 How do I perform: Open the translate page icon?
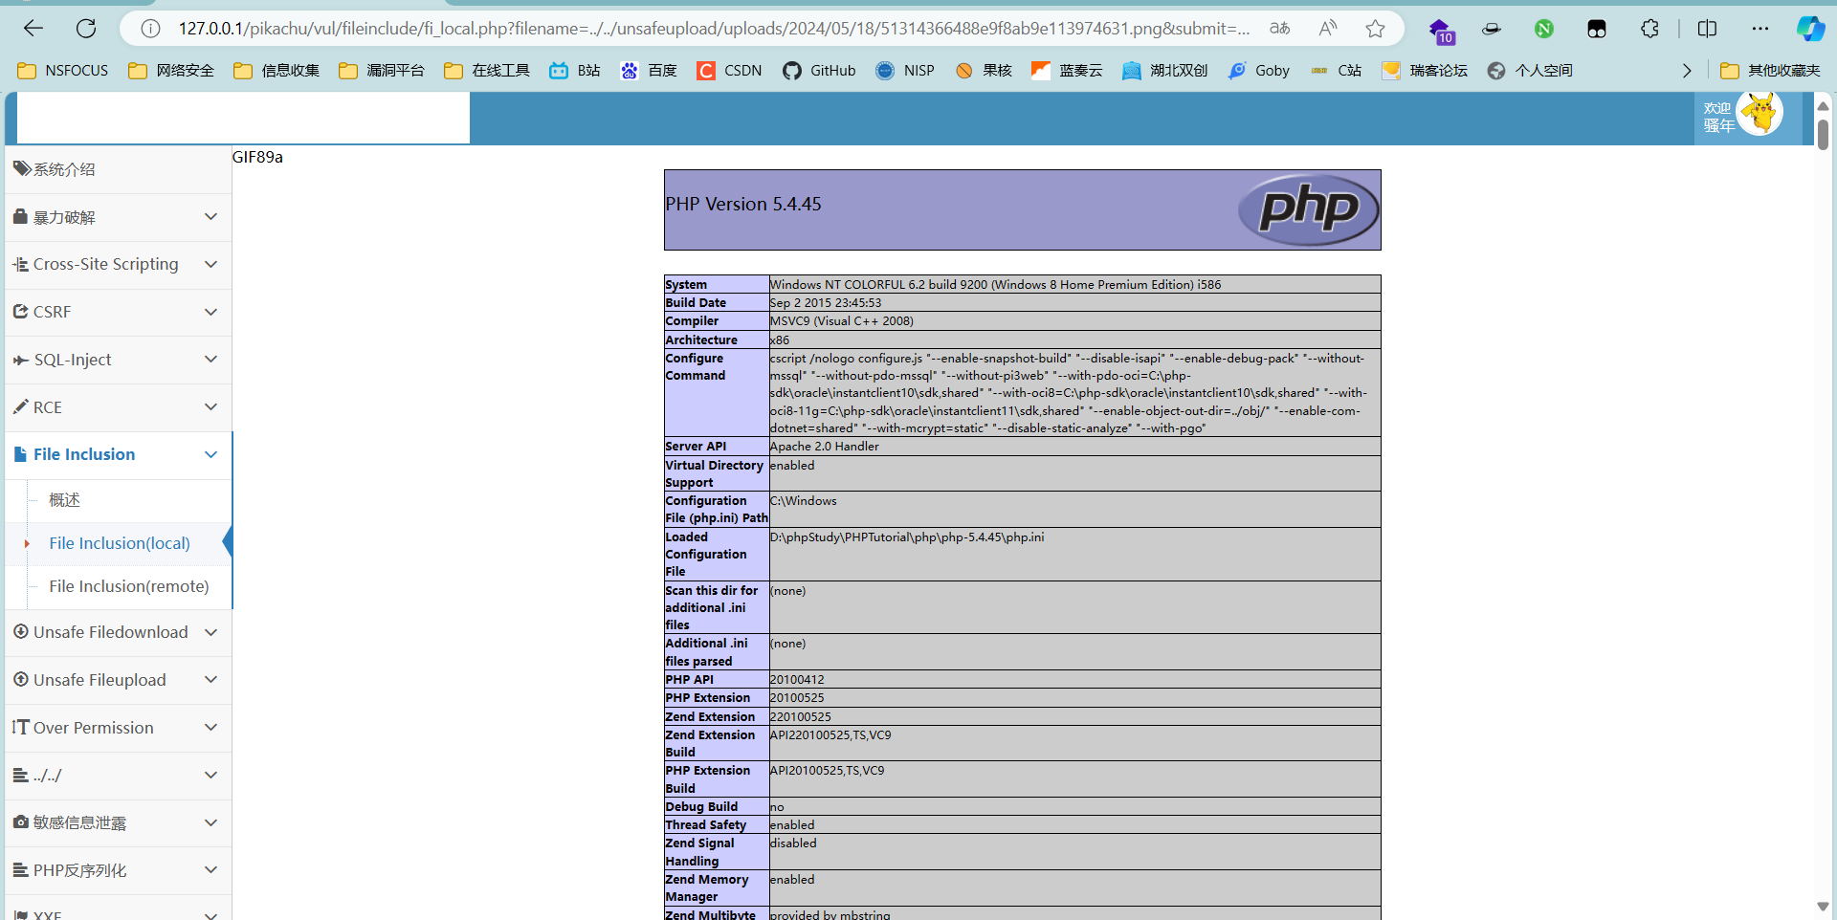(1279, 29)
